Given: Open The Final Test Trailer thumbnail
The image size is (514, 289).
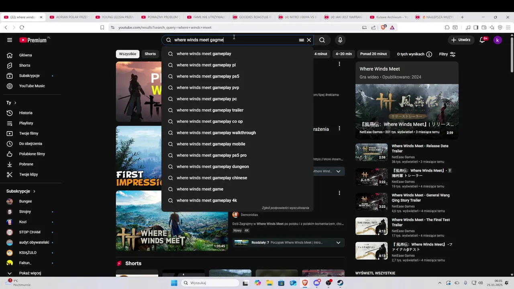Looking at the screenshot, I should click(x=371, y=226).
